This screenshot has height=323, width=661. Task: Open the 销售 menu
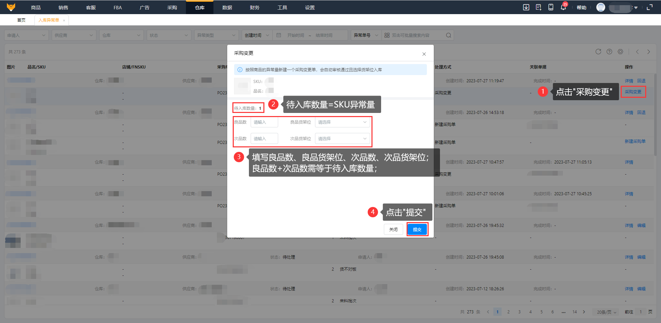click(x=63, y=7)
